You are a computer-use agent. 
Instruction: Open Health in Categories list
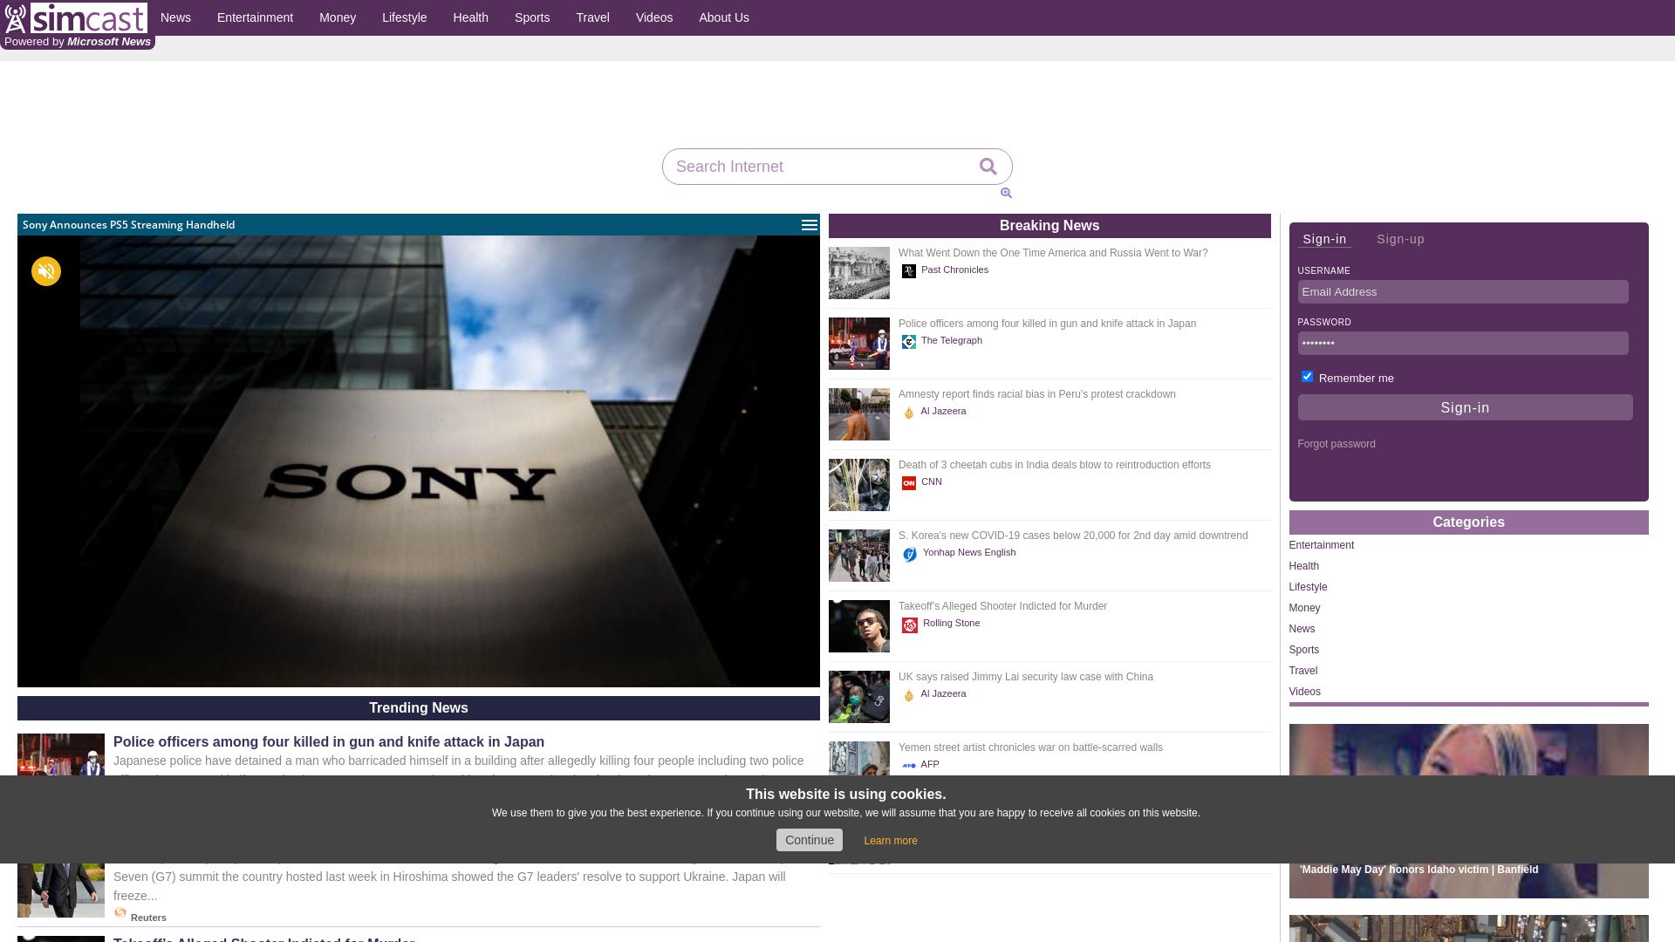click(x=1304, y=566)
